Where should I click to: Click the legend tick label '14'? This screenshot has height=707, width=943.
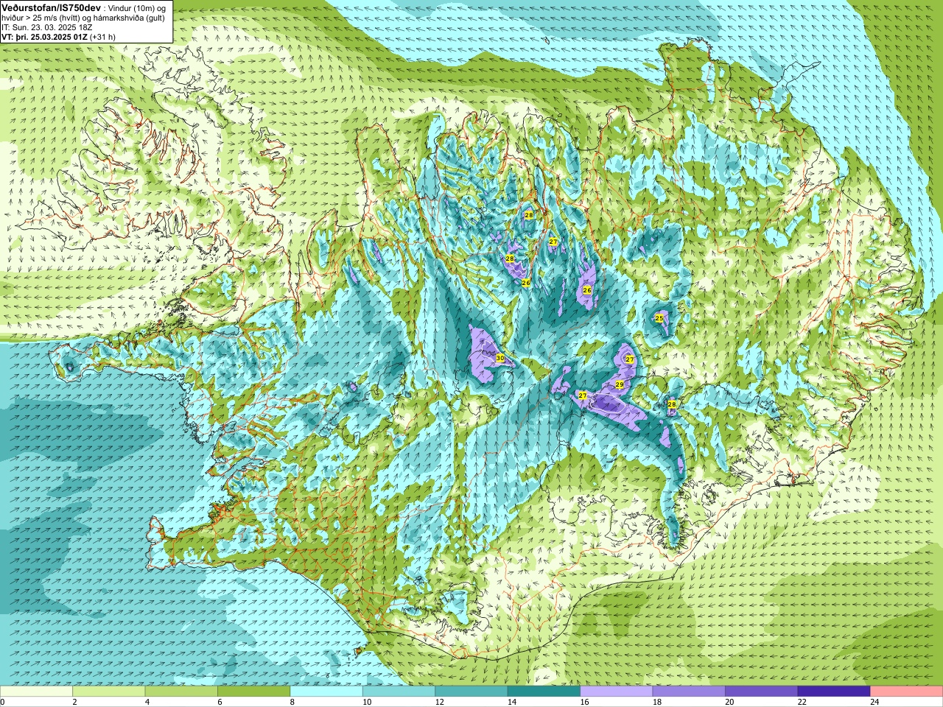coord(511,702)
